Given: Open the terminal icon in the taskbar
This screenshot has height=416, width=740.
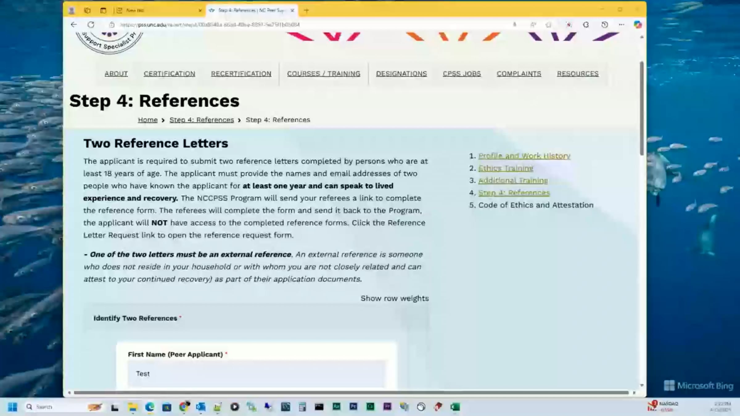Looking at the screenshot, I should pos(319,407).
